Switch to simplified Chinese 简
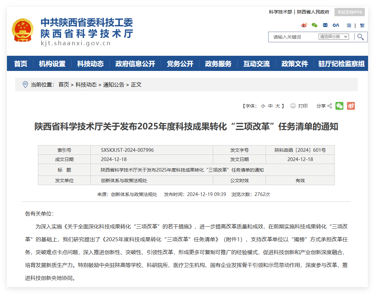 [x=349, y=25]
